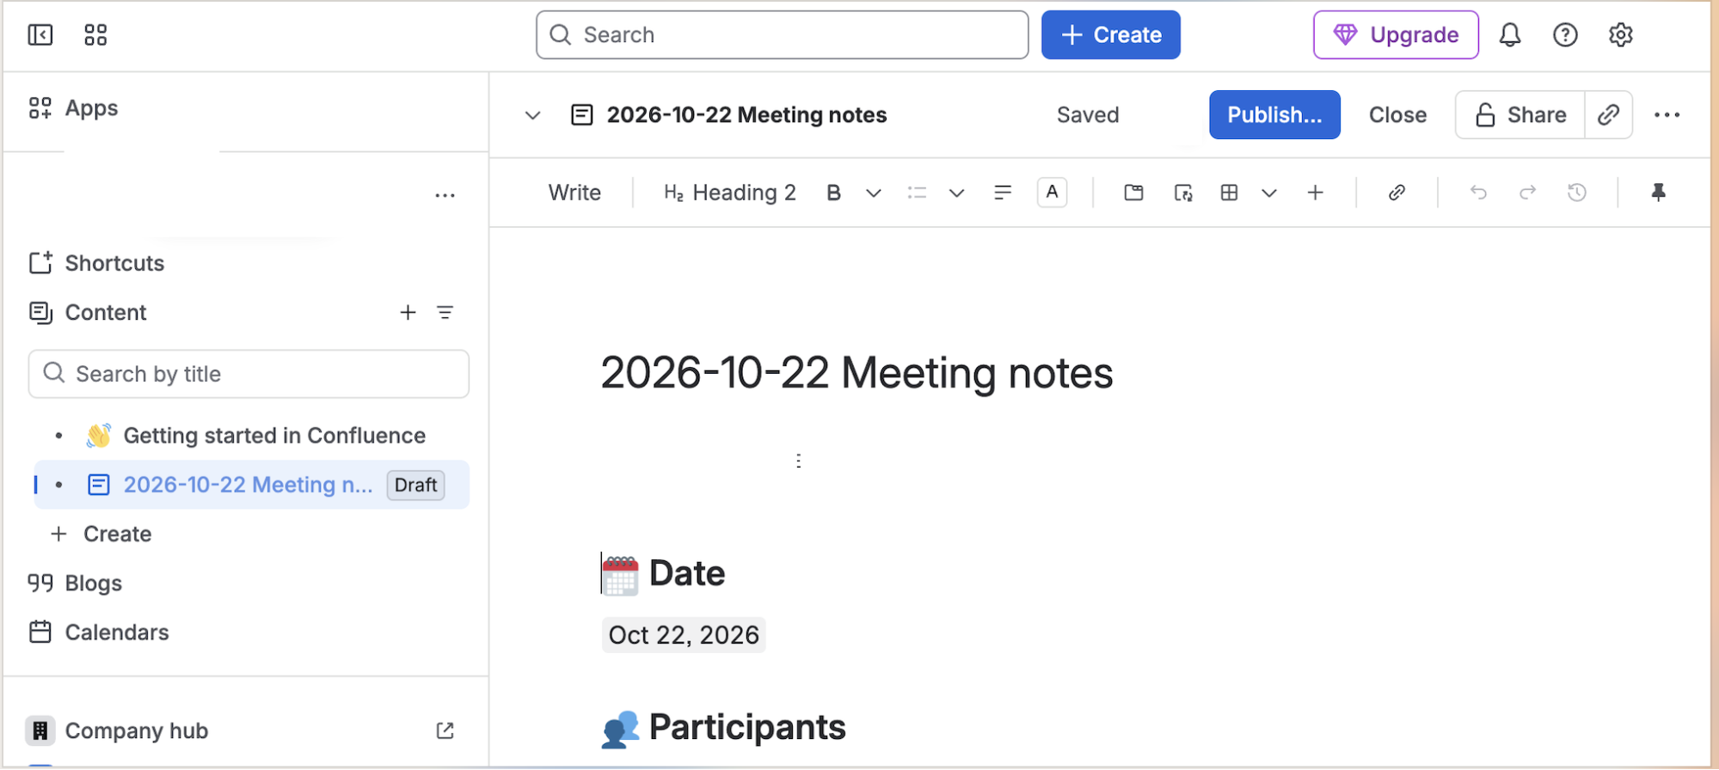Click the Share button
This screenshot has width=1719, height=770.
point(1519,115)
